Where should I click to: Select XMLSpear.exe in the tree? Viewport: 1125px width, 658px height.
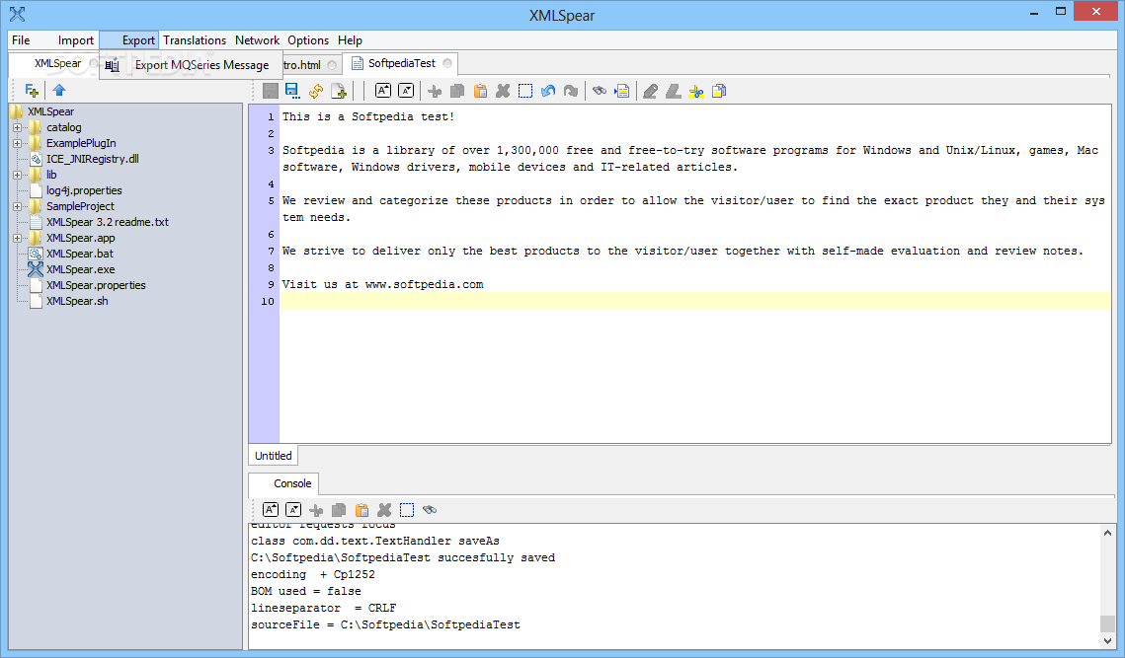[80, 269]
